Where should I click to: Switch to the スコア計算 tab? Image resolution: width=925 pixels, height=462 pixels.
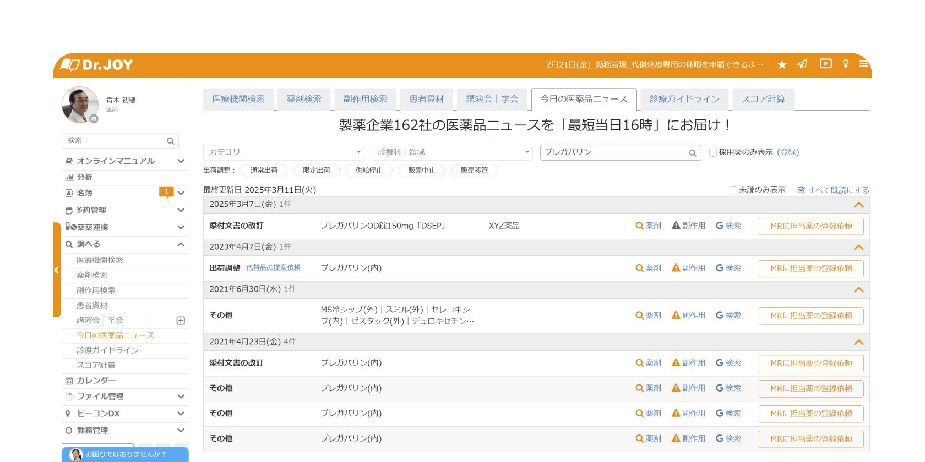pyautogui.click(x=763, y=99)
